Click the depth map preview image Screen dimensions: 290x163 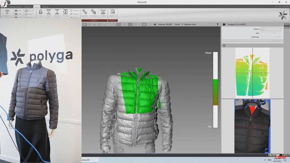[x=252, y=72]
